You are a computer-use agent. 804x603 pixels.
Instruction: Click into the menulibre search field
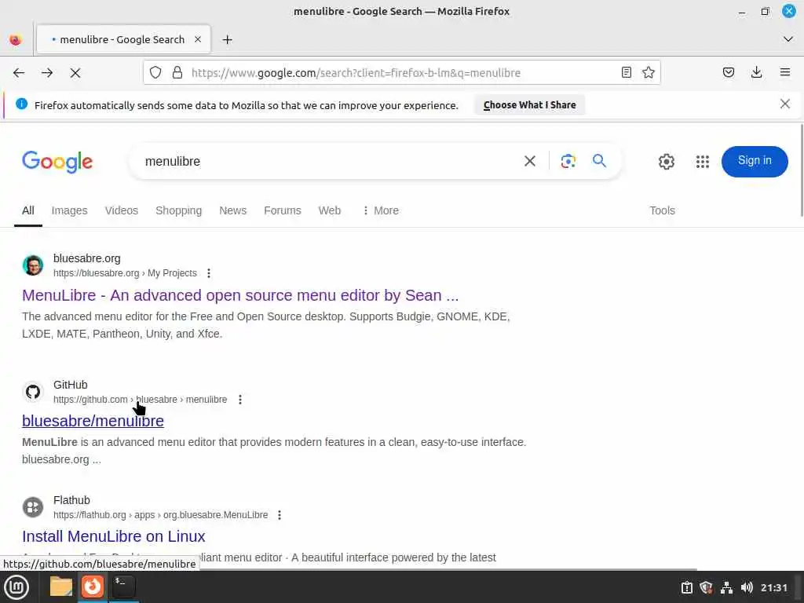click(x=328, y=161)
